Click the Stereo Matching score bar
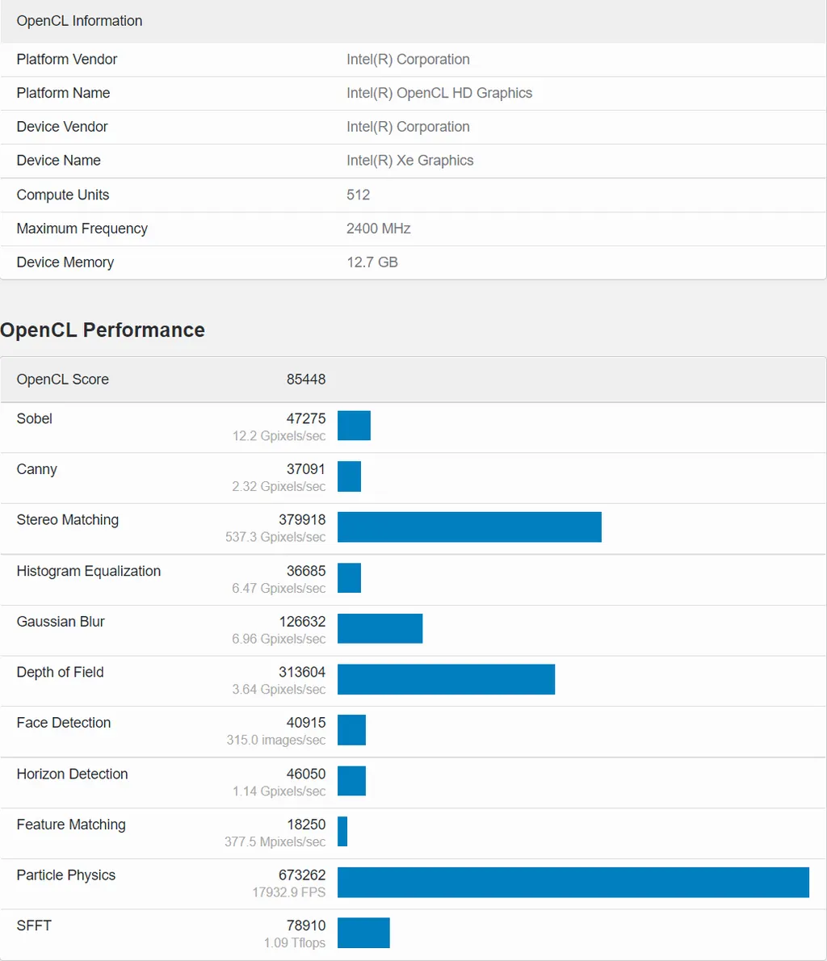The image size is (827, 961). [x=469, y=527]
